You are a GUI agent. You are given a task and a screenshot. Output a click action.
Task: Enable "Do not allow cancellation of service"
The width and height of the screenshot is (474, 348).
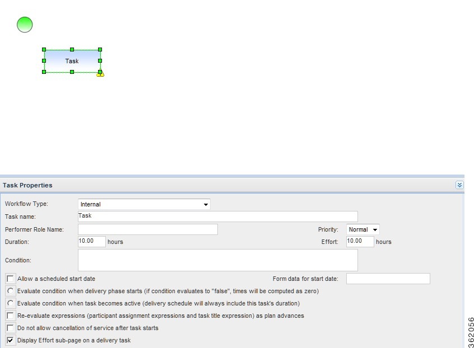click(x=10, y=327)
